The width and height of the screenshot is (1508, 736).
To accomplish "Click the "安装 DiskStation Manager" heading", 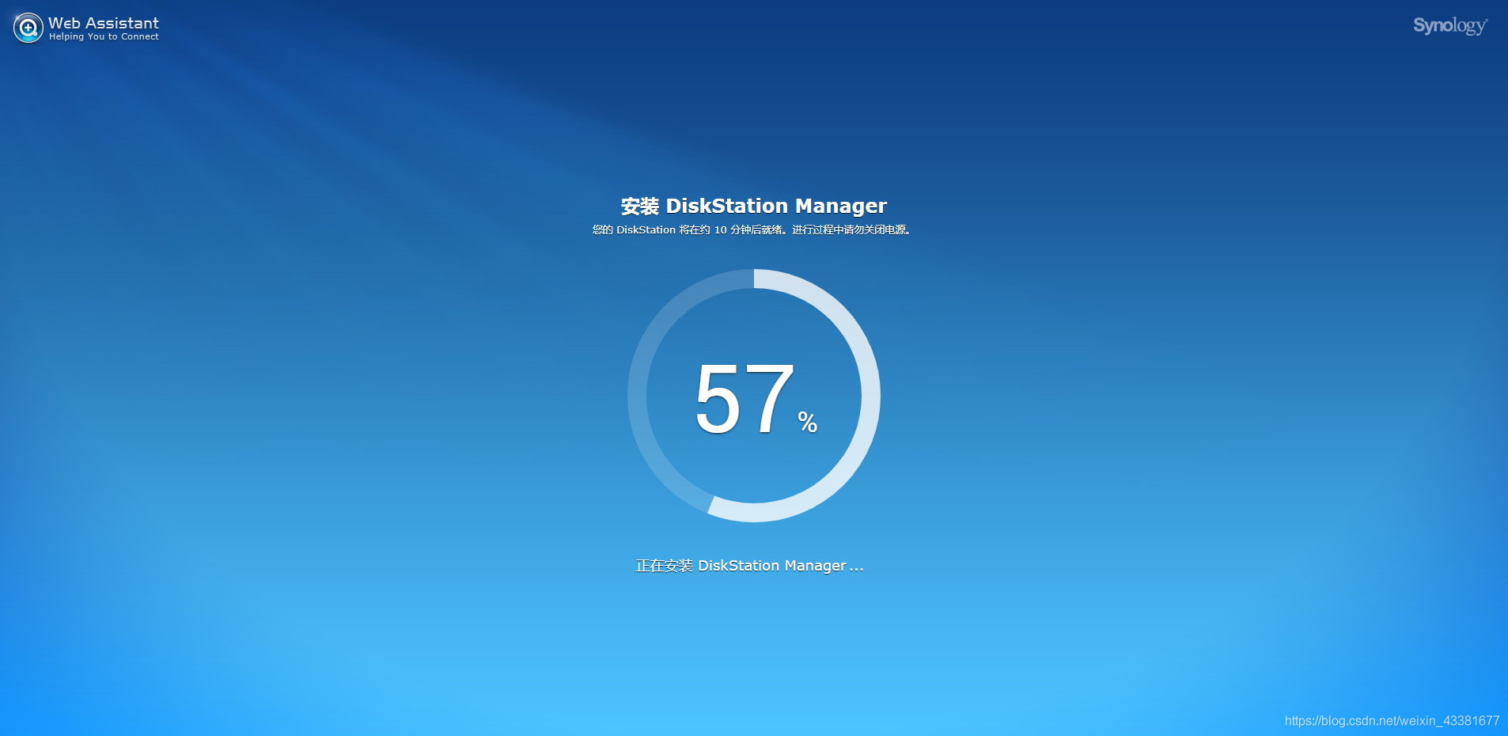I will [753, 206].
